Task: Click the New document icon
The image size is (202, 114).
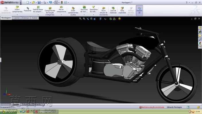Action: pyautogui.click(x=28, y=2)
